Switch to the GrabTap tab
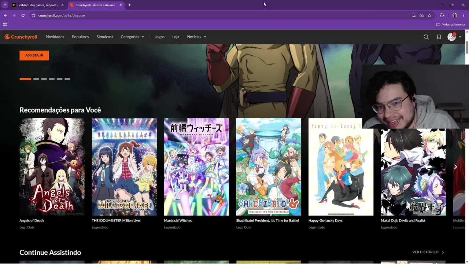This screenshot has height=264, width=469. click(38, 5)
